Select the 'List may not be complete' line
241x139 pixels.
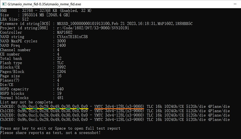(26, 102)
